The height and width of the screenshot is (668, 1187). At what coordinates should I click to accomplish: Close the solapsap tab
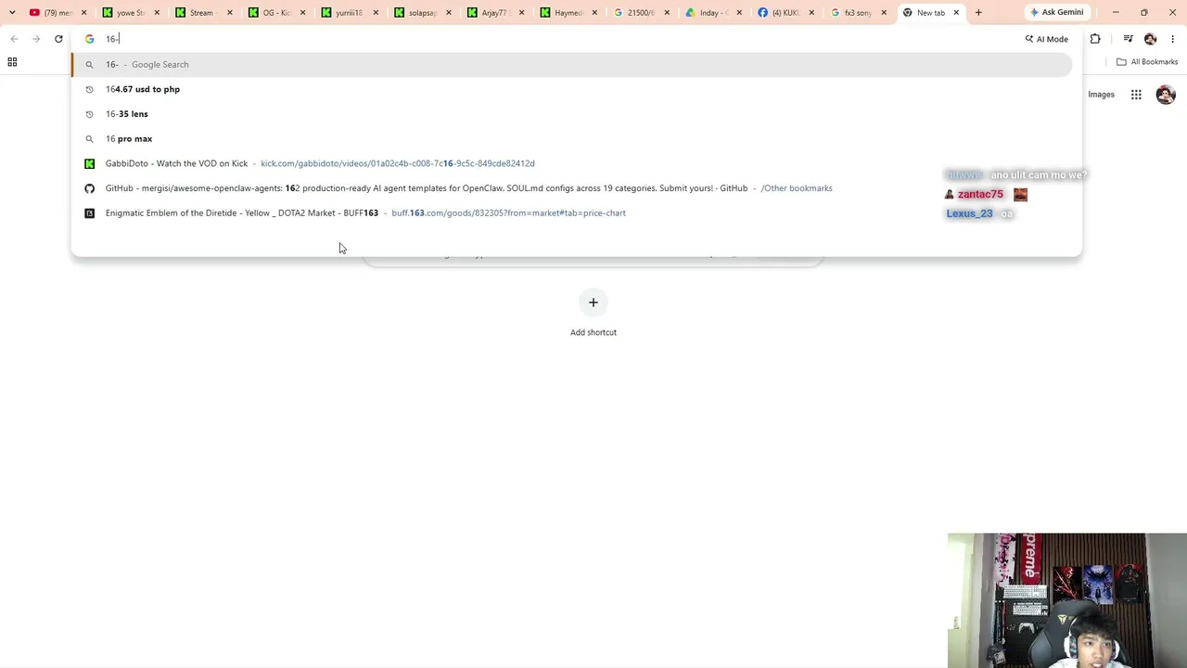pos(448,13)
